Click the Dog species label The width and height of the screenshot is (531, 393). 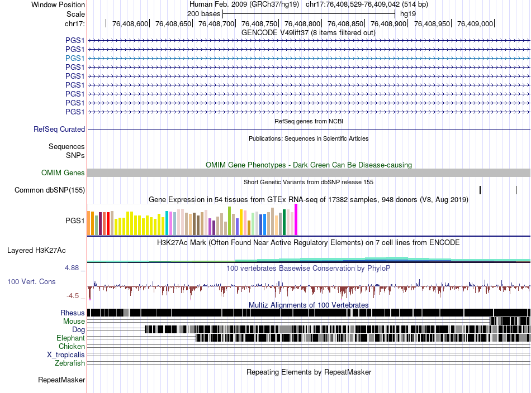coord(78,330)
